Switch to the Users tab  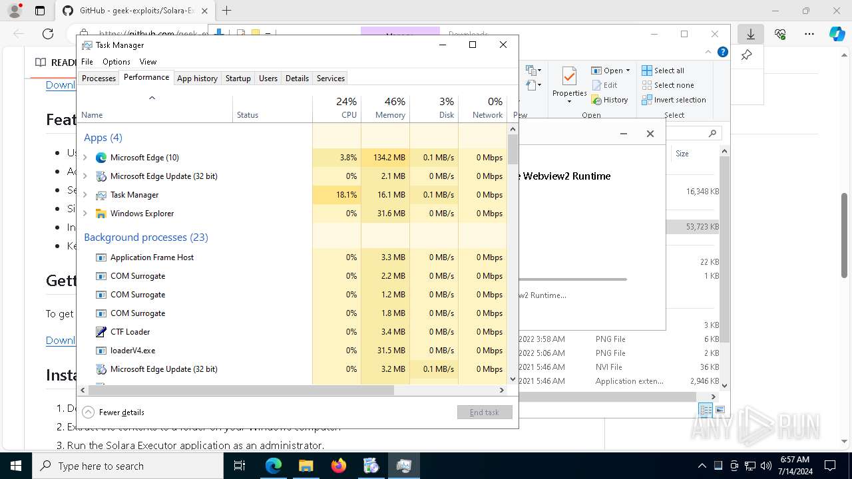(x=268, y=79)
